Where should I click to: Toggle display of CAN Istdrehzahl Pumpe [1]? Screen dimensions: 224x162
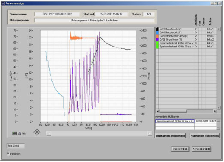pos(196,36)
